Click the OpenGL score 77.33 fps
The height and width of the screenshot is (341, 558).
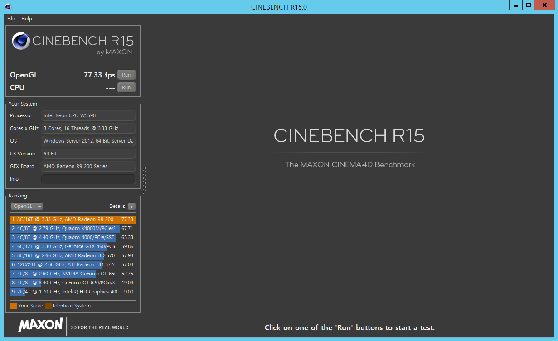99,75
